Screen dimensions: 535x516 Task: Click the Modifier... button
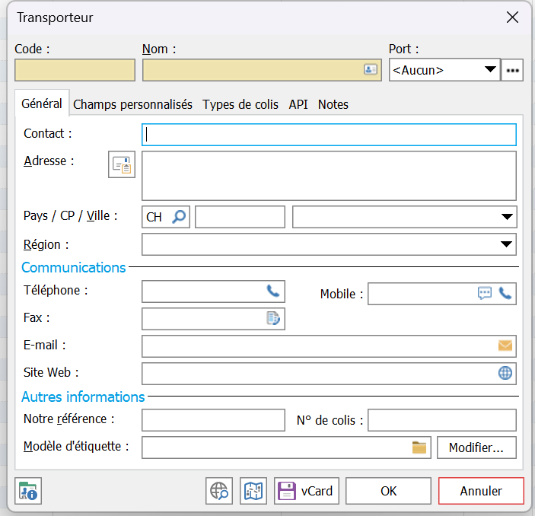pos(476,448)
